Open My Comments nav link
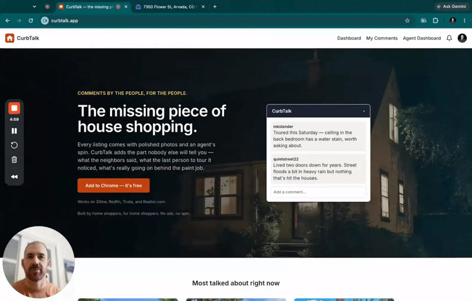The width and height of the screenshot is (472, 301). (382, 38)
